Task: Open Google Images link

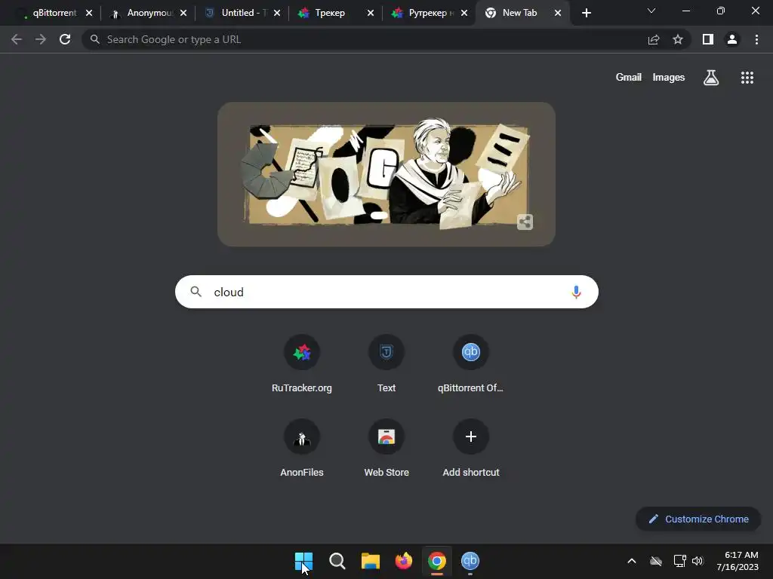Action: [669, 78]
